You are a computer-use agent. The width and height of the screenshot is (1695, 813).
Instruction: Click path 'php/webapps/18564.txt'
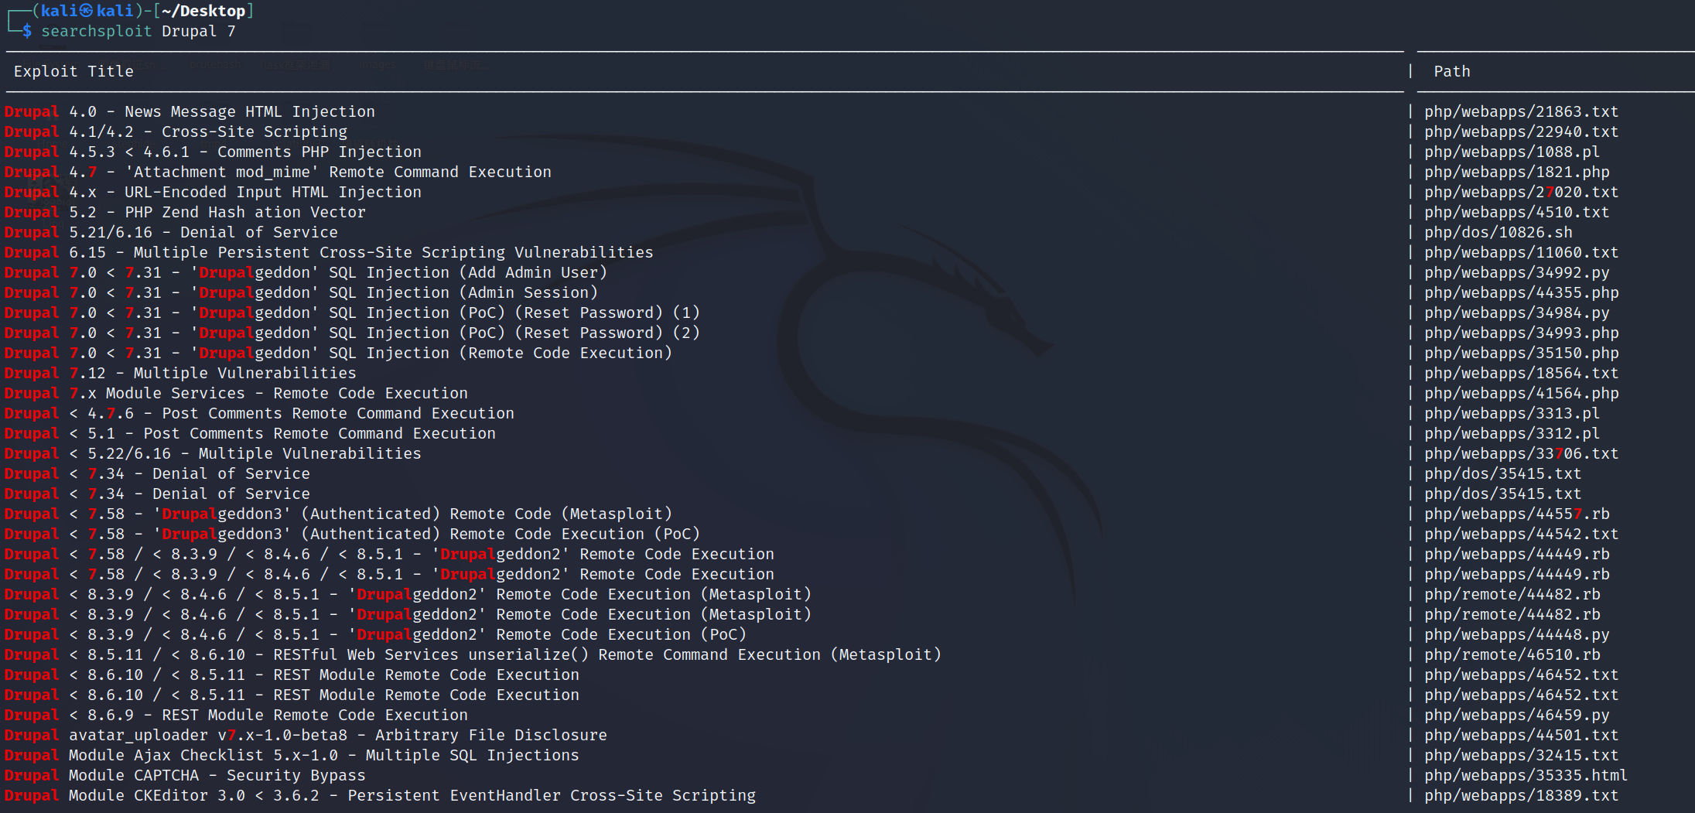pyautogui.click(x=1522, y=373)
